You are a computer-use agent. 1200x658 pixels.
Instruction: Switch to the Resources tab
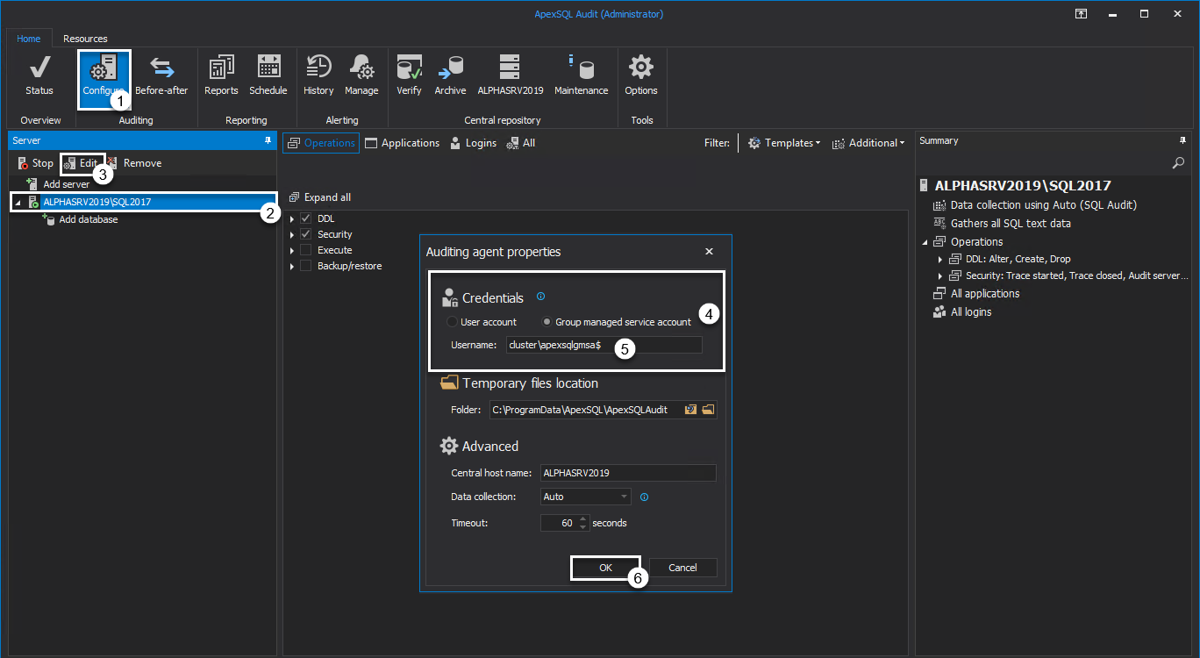click(84, 39)
